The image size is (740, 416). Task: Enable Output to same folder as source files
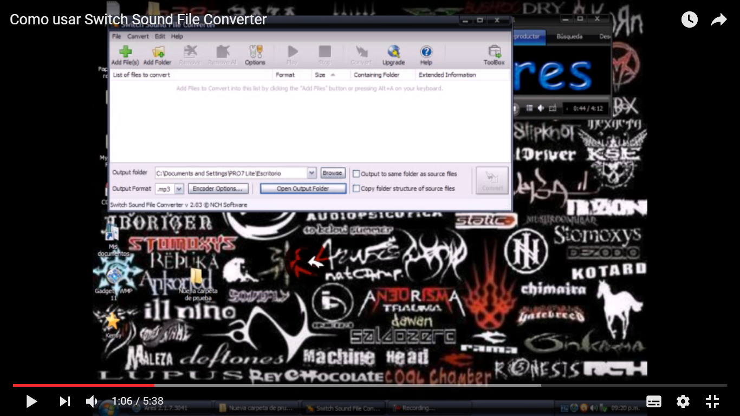click(356, 174)
